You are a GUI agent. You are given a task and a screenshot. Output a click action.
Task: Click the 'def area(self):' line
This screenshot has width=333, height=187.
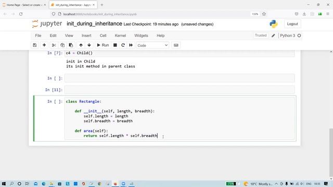[91, 131]
